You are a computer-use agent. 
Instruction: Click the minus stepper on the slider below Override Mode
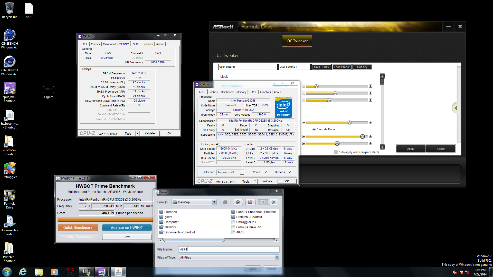click(x=304, y=136)
